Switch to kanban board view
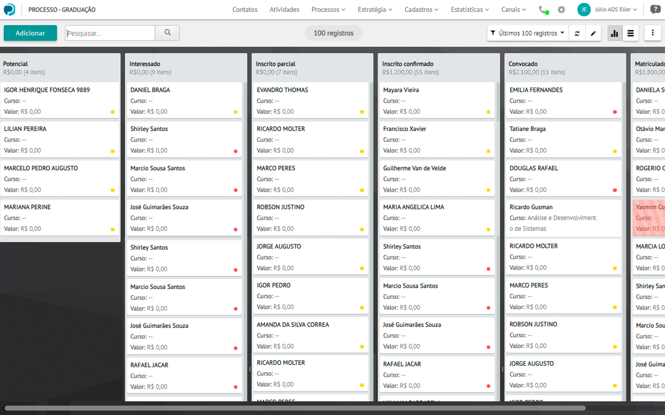 [x=615, y=33]
